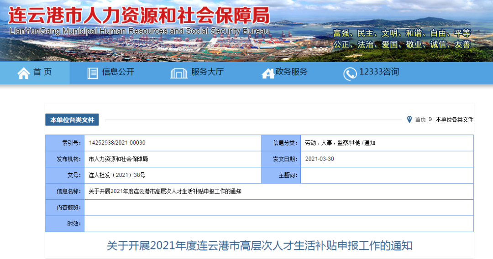
Task: Click the large article heading 关于开展2021年度
Action: (259, 245)
